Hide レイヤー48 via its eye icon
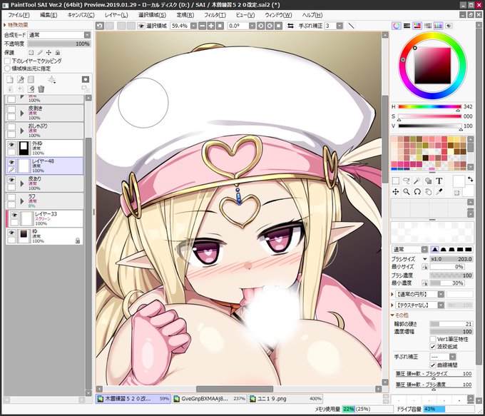The height and width of the screenshot is (416, 485). (11, 162)
